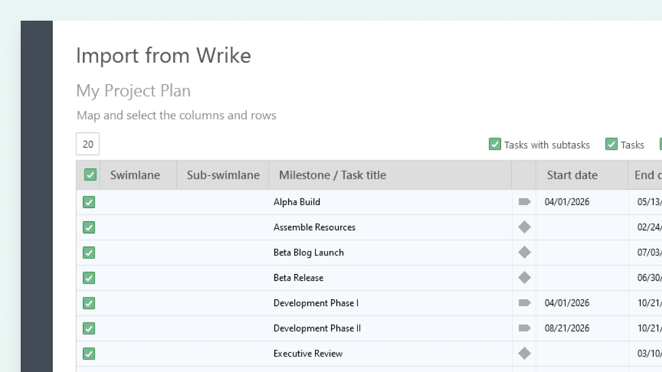Uncheck the Development Phase II row checkbox
Screen dimensions: 662x372
(89, 329)
